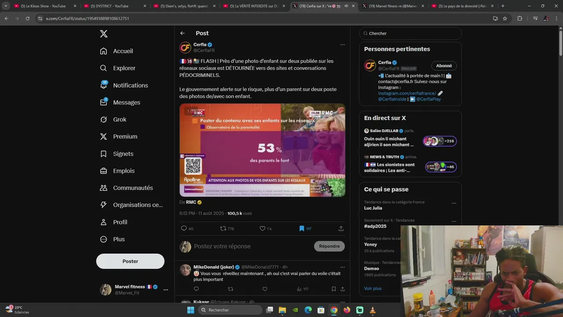
Task: Open instagram.com/cerflafrance link
Action: click(407, 93)
